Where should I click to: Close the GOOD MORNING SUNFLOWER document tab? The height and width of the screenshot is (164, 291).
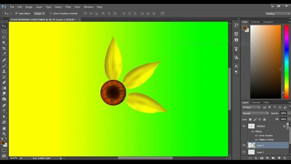click(x=79, y=20)
